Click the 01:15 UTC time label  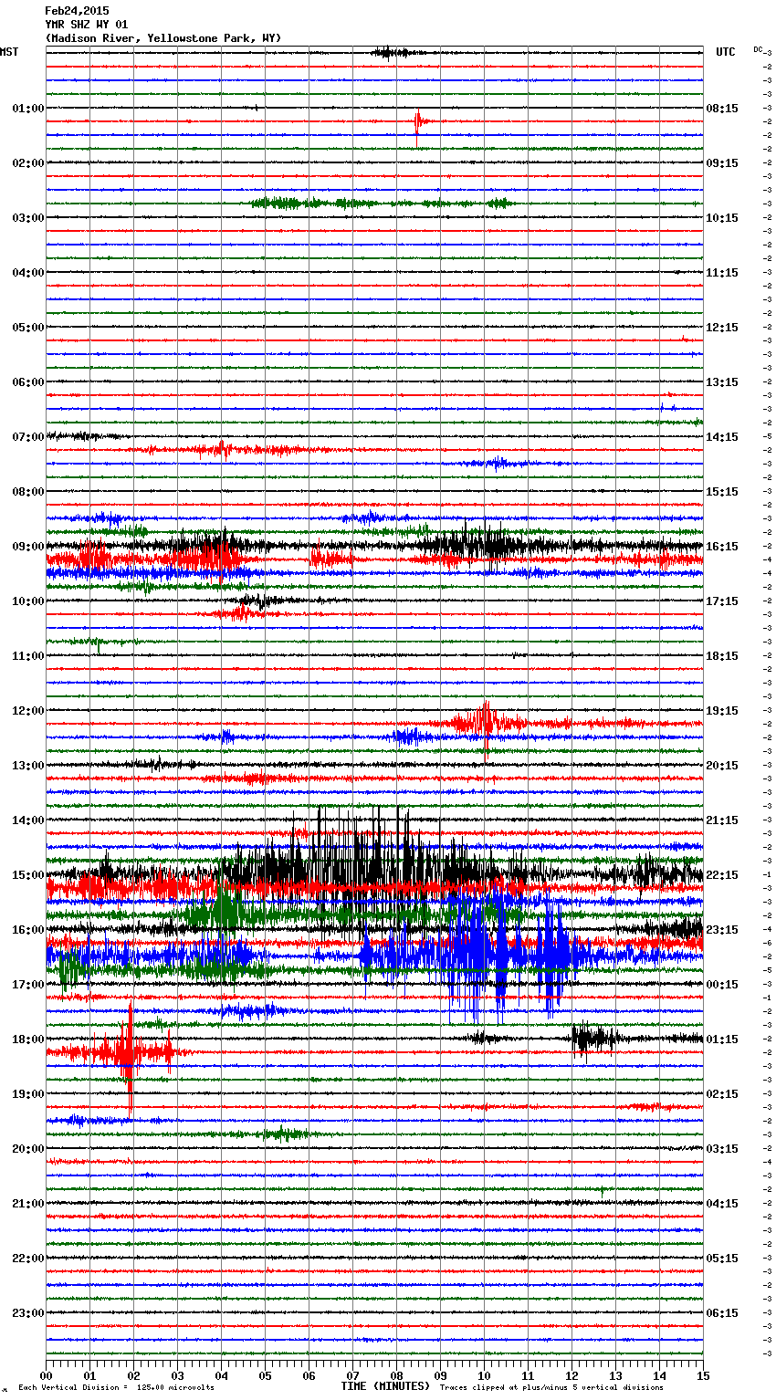click(x=722, y=1039)
